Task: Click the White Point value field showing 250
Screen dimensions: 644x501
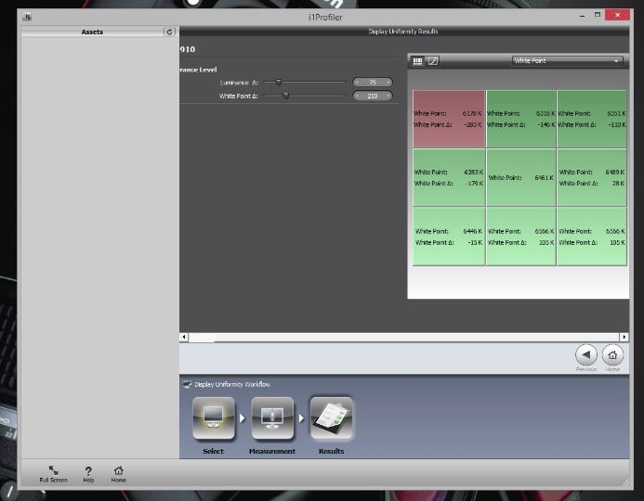Action: (x=373, y=96)
